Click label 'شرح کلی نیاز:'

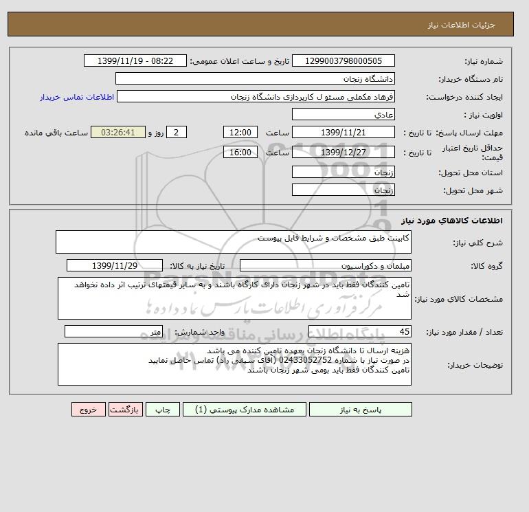click(x=477, y=243)
